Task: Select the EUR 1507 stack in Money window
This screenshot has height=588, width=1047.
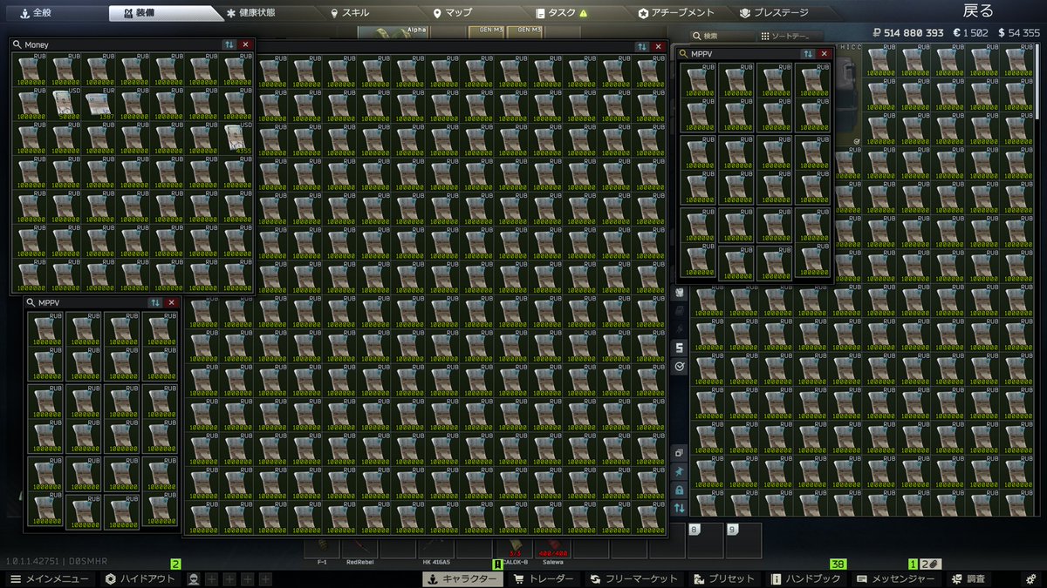Action: coord(99,104)
